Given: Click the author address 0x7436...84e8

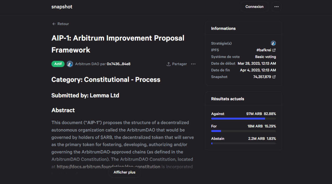Looking at the screenshot, I should point(118,64).
